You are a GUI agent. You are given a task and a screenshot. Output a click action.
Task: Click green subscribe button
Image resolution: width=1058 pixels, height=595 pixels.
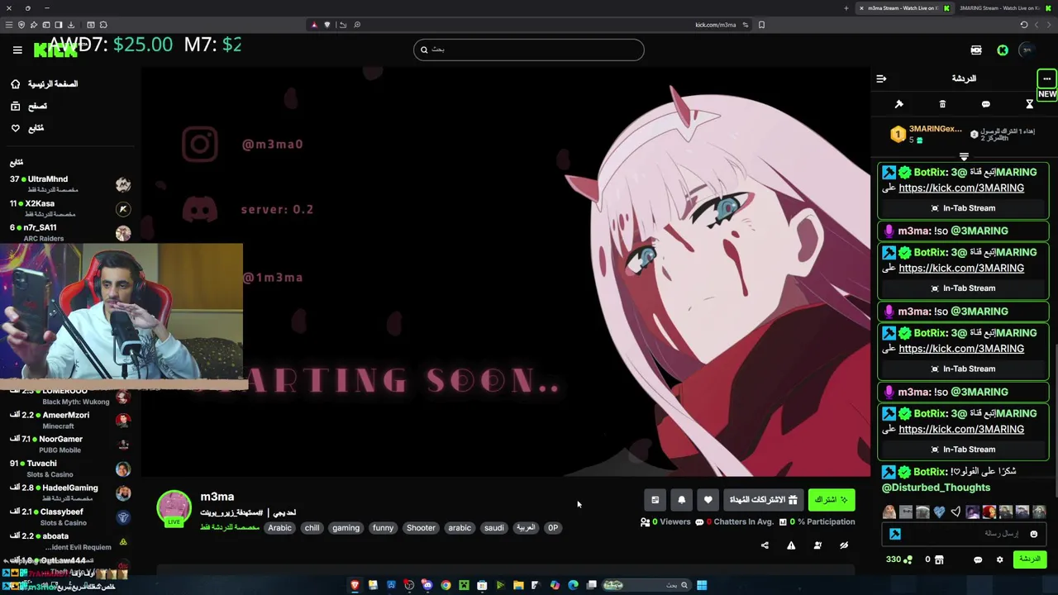(832, 500)
